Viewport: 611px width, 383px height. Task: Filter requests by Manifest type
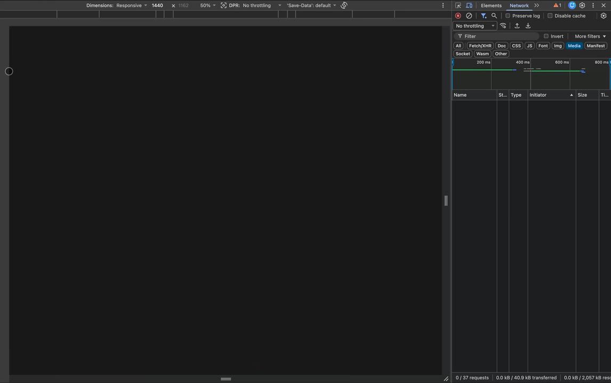pos(596,46)
